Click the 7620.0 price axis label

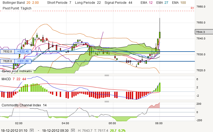pyautogui.click(x=201, y=70)
